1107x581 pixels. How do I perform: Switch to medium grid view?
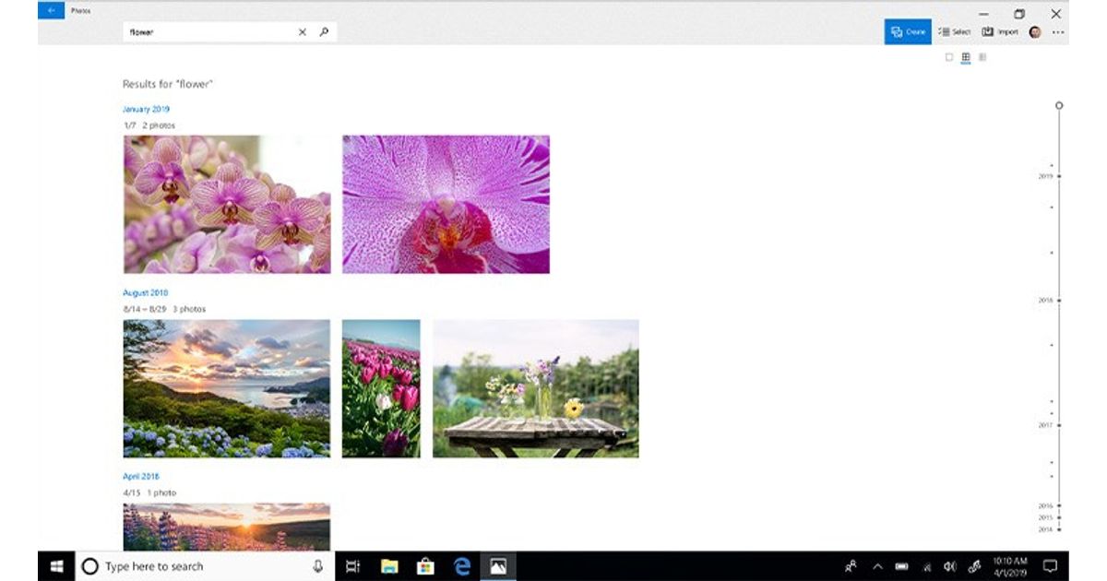[x=966, y=57]
